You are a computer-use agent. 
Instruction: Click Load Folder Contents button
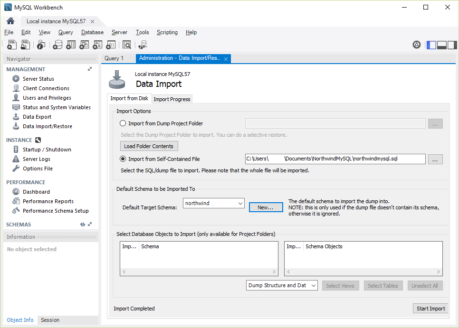[x=149, y=146]
